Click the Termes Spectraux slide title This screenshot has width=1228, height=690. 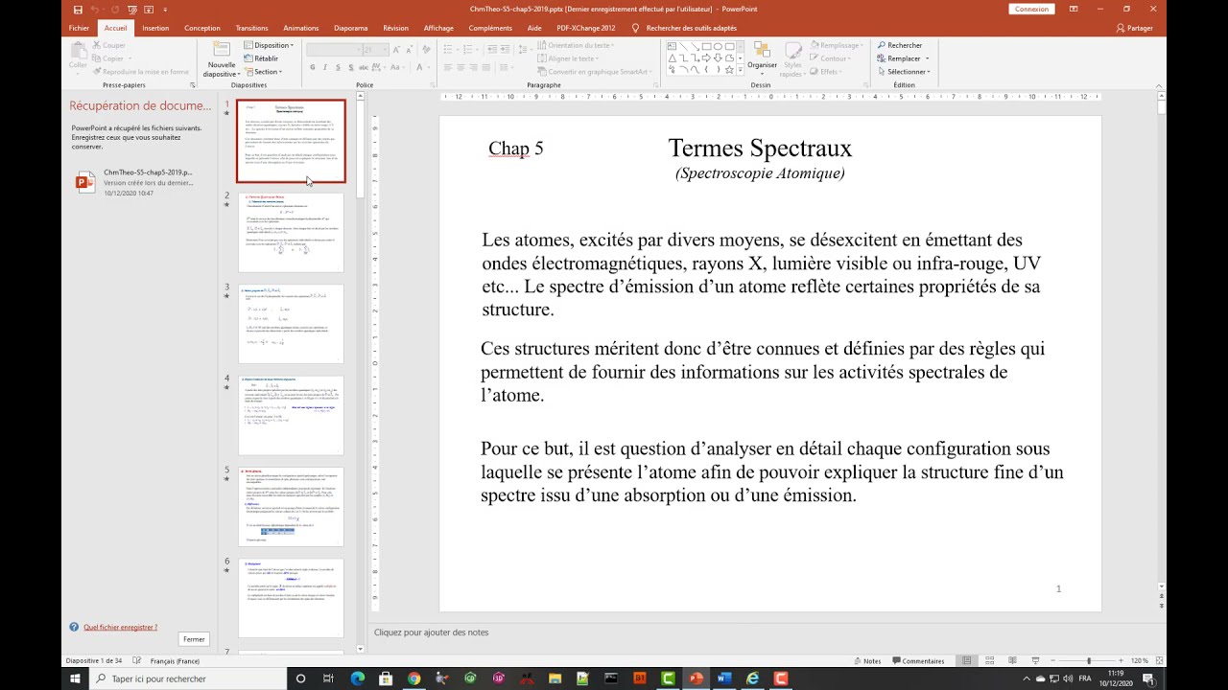760,149
